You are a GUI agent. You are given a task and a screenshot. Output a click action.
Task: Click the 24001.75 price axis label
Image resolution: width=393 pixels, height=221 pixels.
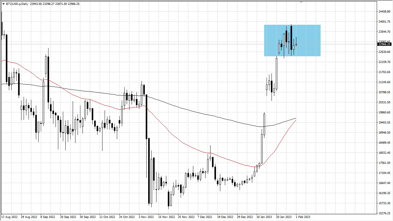[x=384, y=22]
